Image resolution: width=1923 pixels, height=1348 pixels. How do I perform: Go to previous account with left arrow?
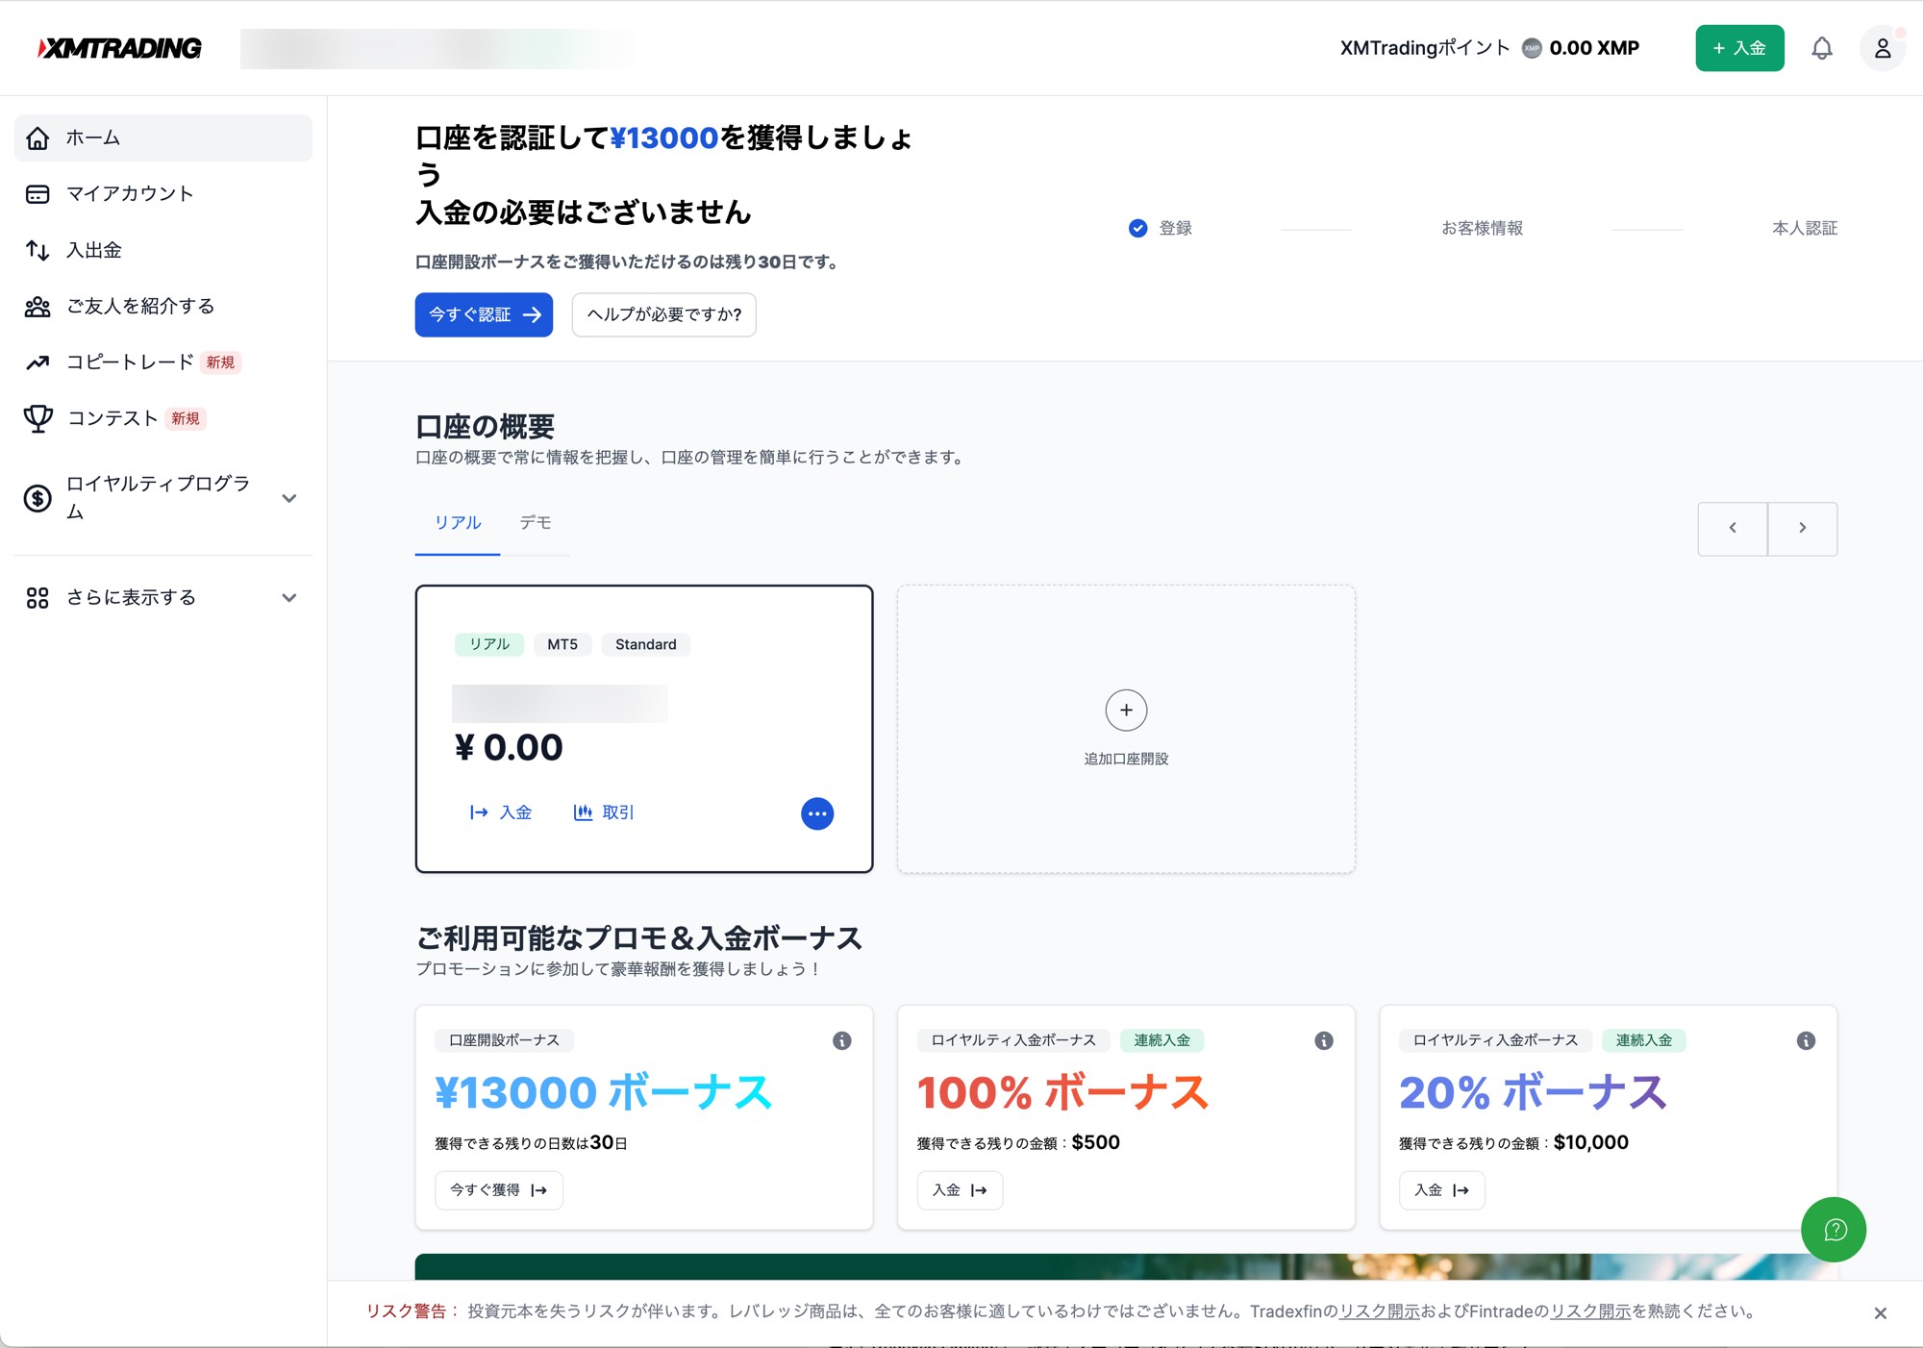[1733, 528]
